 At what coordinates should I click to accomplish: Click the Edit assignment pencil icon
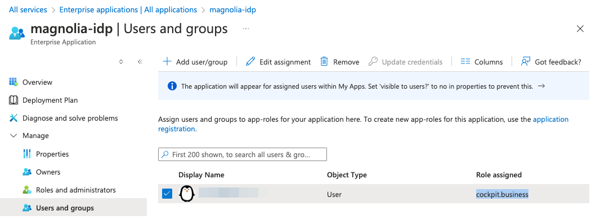coord(250,61)
